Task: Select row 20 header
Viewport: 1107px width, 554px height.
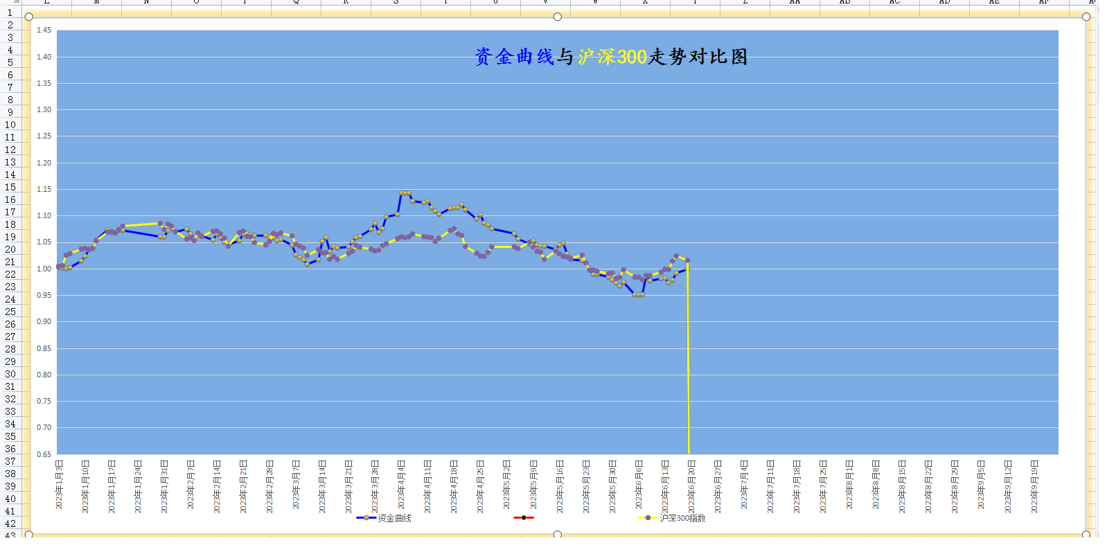Action: (x=10, y=249)
